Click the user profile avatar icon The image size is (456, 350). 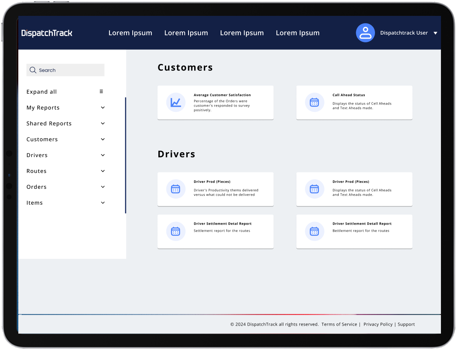[365, 33]
